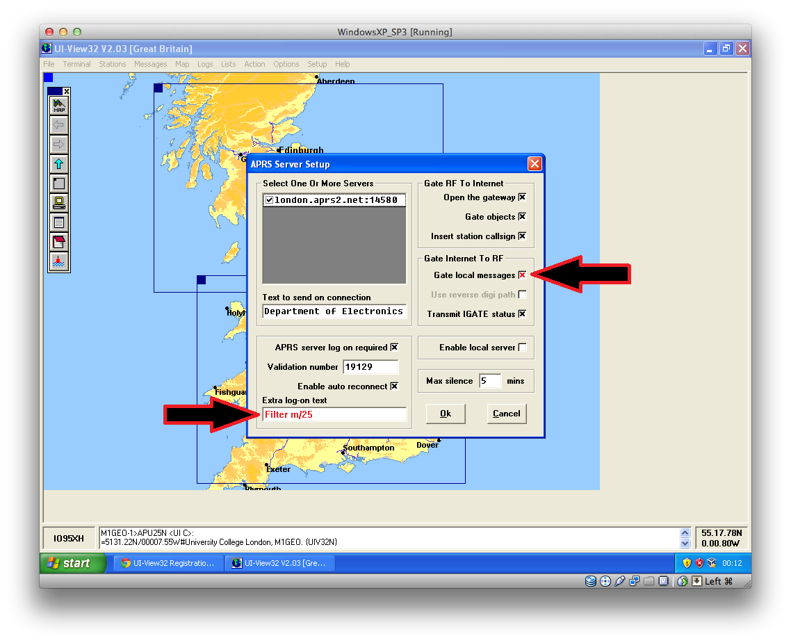Click the yellow security shield tray icon
791x643 pixels.
[x=687, y=563]
